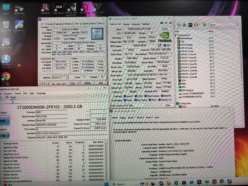Open CPUID CPU-Z desktop icon
Image resolution: width=248 pixels, height=186 pixels.
[6, 43]
